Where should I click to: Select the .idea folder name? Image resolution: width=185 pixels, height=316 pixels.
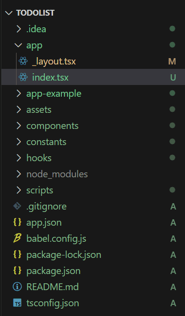pyautogui.click(x=36, y=29)
